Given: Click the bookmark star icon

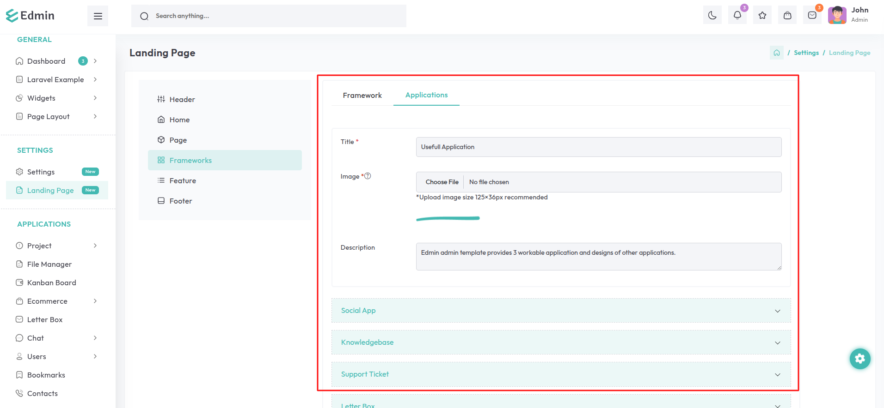Looking at the screenshot, I should (x=762, y=16).
